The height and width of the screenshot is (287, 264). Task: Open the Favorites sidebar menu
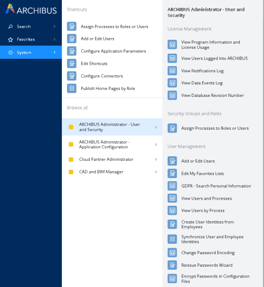pyautogui.click(x=31, y=39)
